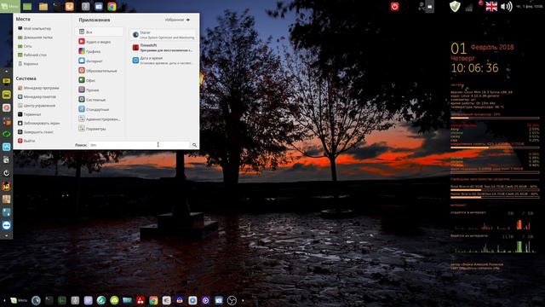Switch to Избранное favorites view
Image resolution: width=545 pixels, height=307 pixels.
(x=177, y=20)
